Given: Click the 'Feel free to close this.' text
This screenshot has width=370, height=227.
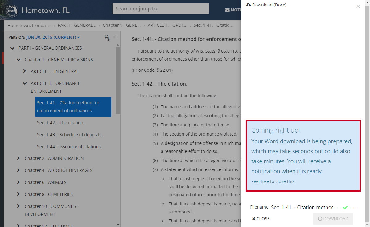Looking at the screenshot, I should tap(273, 181).
